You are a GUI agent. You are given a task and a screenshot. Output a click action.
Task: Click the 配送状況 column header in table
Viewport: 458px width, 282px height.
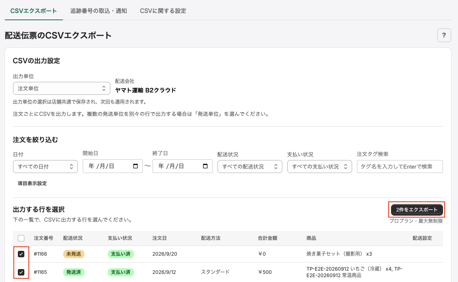pyautogui.click(x=73, y=238)
